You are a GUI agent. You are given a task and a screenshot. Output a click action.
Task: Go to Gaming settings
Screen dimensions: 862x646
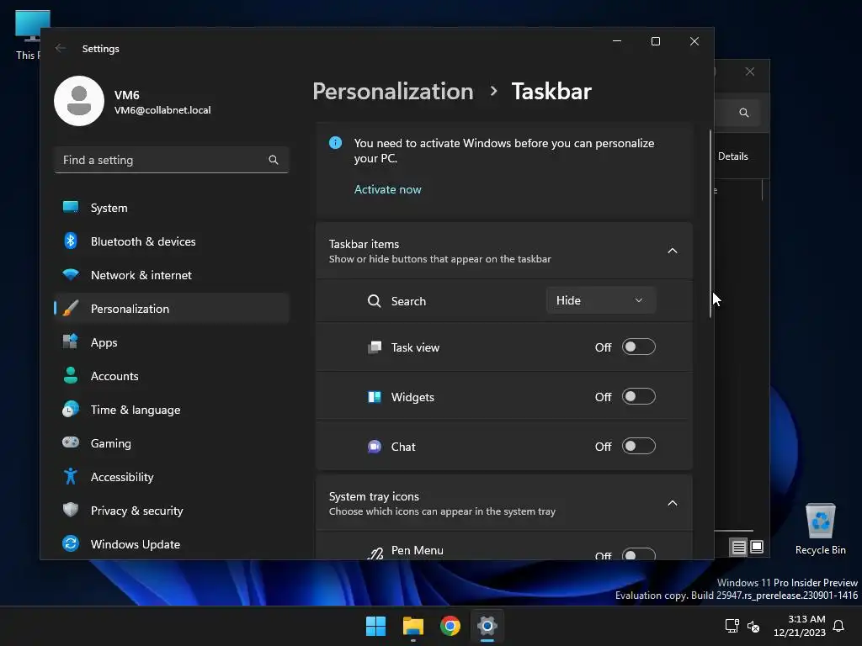pos(172,442)
